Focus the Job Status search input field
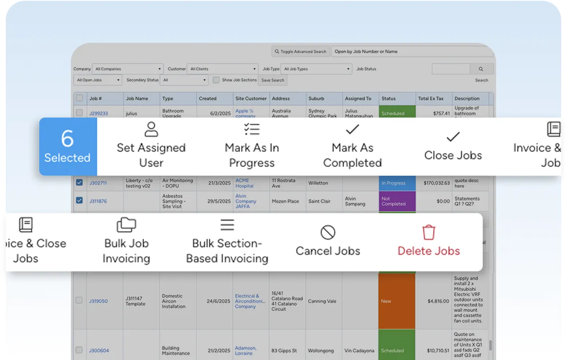Viewport: 567px width, 360px height. tap(451, 69)
